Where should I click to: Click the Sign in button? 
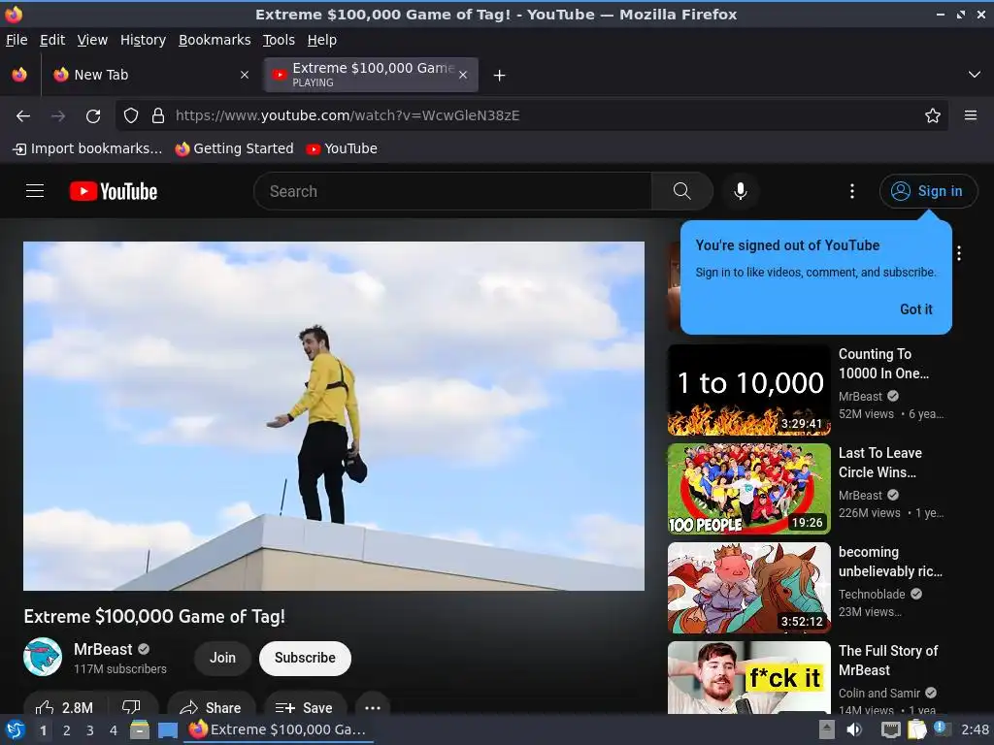928,191
